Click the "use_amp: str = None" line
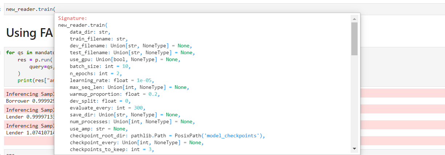 tap(99, 129)
